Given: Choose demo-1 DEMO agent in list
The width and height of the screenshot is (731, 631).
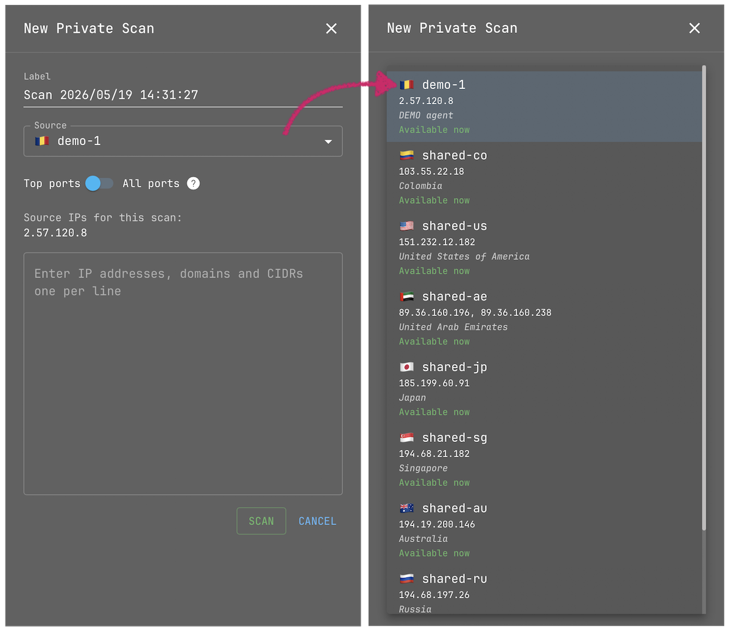Looking at the screenshot, I should coord(545,107).
